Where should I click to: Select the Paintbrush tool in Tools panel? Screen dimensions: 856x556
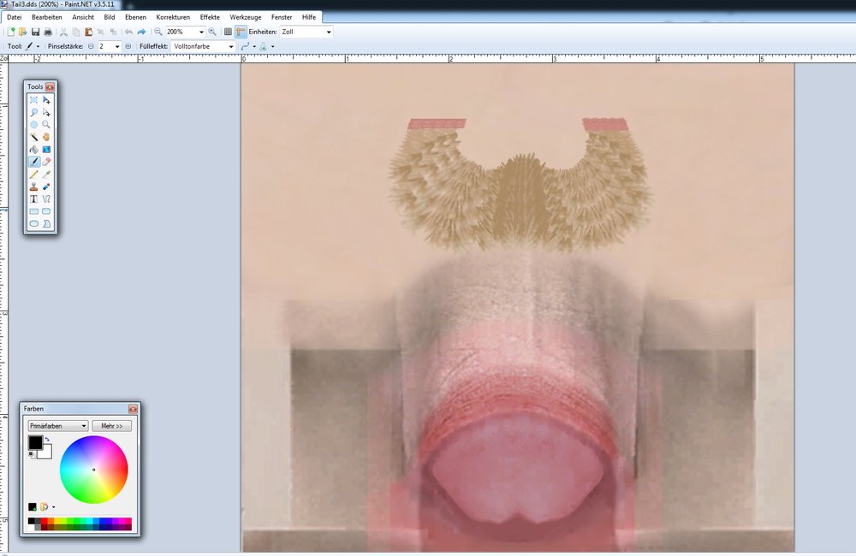34,162
